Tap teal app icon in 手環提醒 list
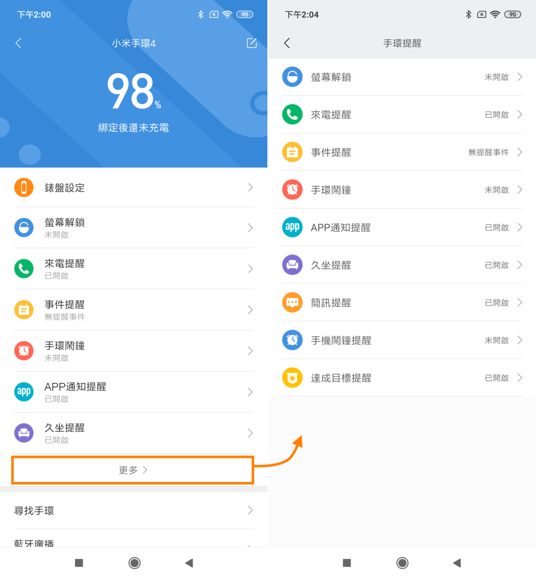 [x=293, y=227]
